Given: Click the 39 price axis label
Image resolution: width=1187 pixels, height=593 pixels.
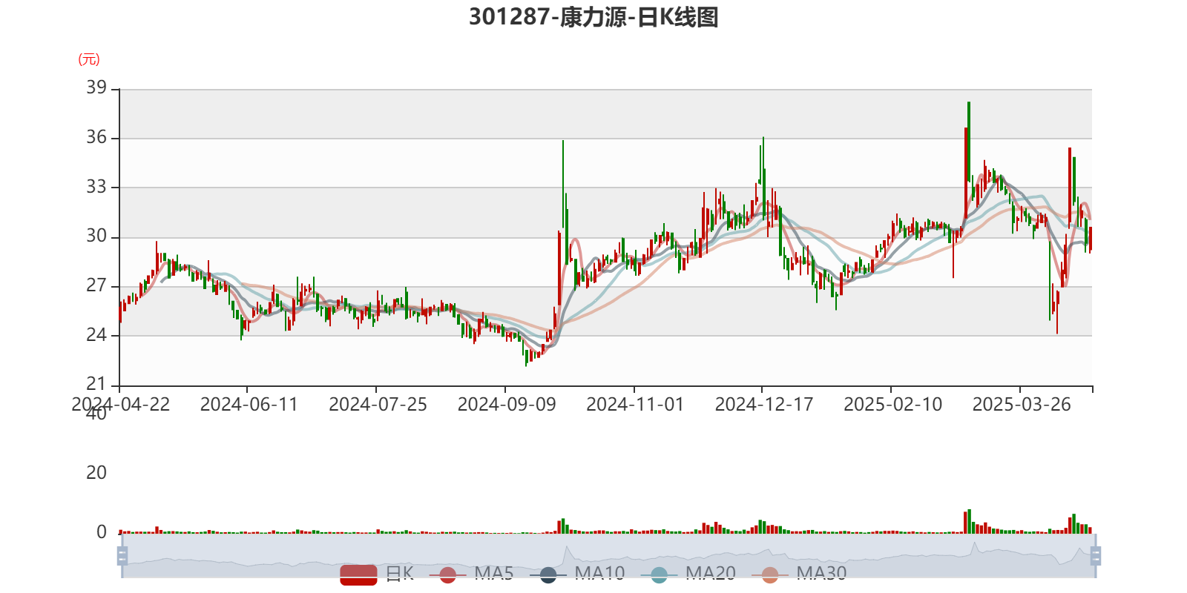Looking at the screenshot, I should [x=96, y=87].
